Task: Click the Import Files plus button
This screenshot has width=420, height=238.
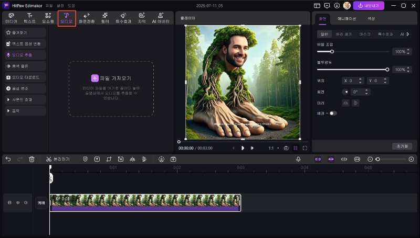Action: pos(95,78)
